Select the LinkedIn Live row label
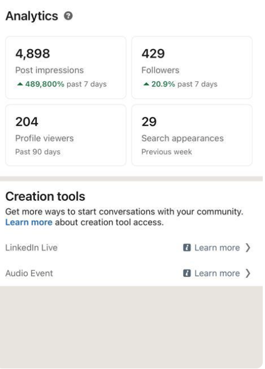 (31, 247)
